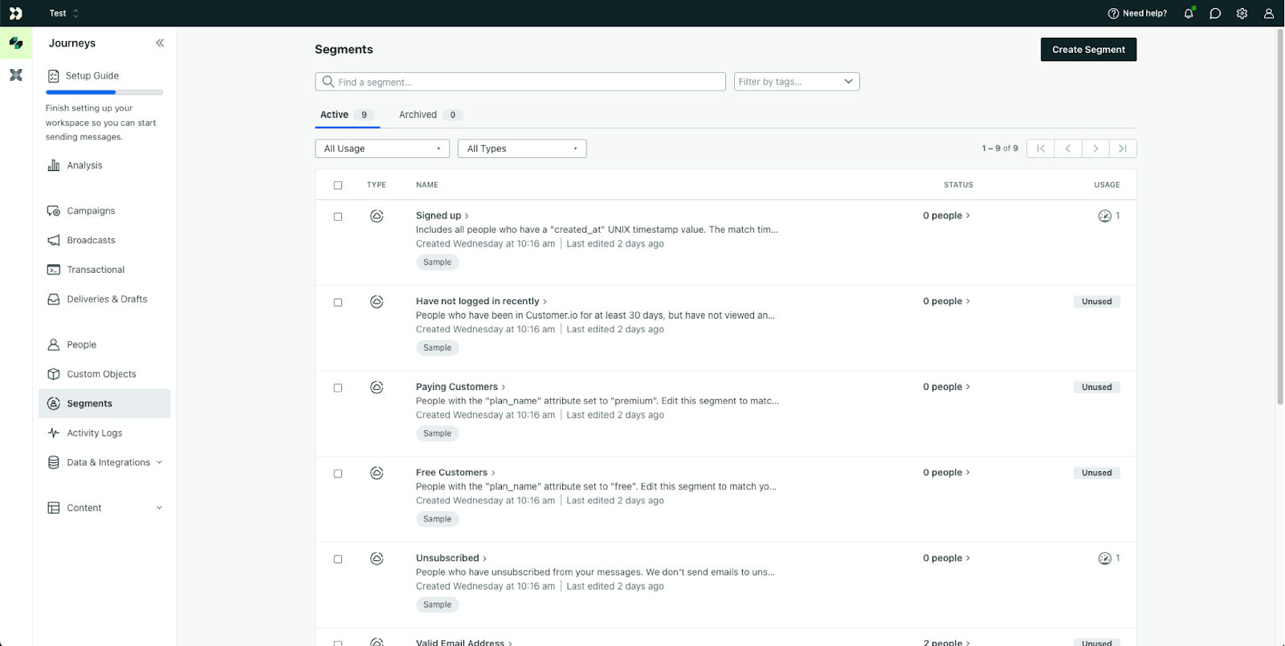The width and height of the screenshot is (1285, 646).
Task: Open the Broadcasts menu item label
Action: coord(91,240)
